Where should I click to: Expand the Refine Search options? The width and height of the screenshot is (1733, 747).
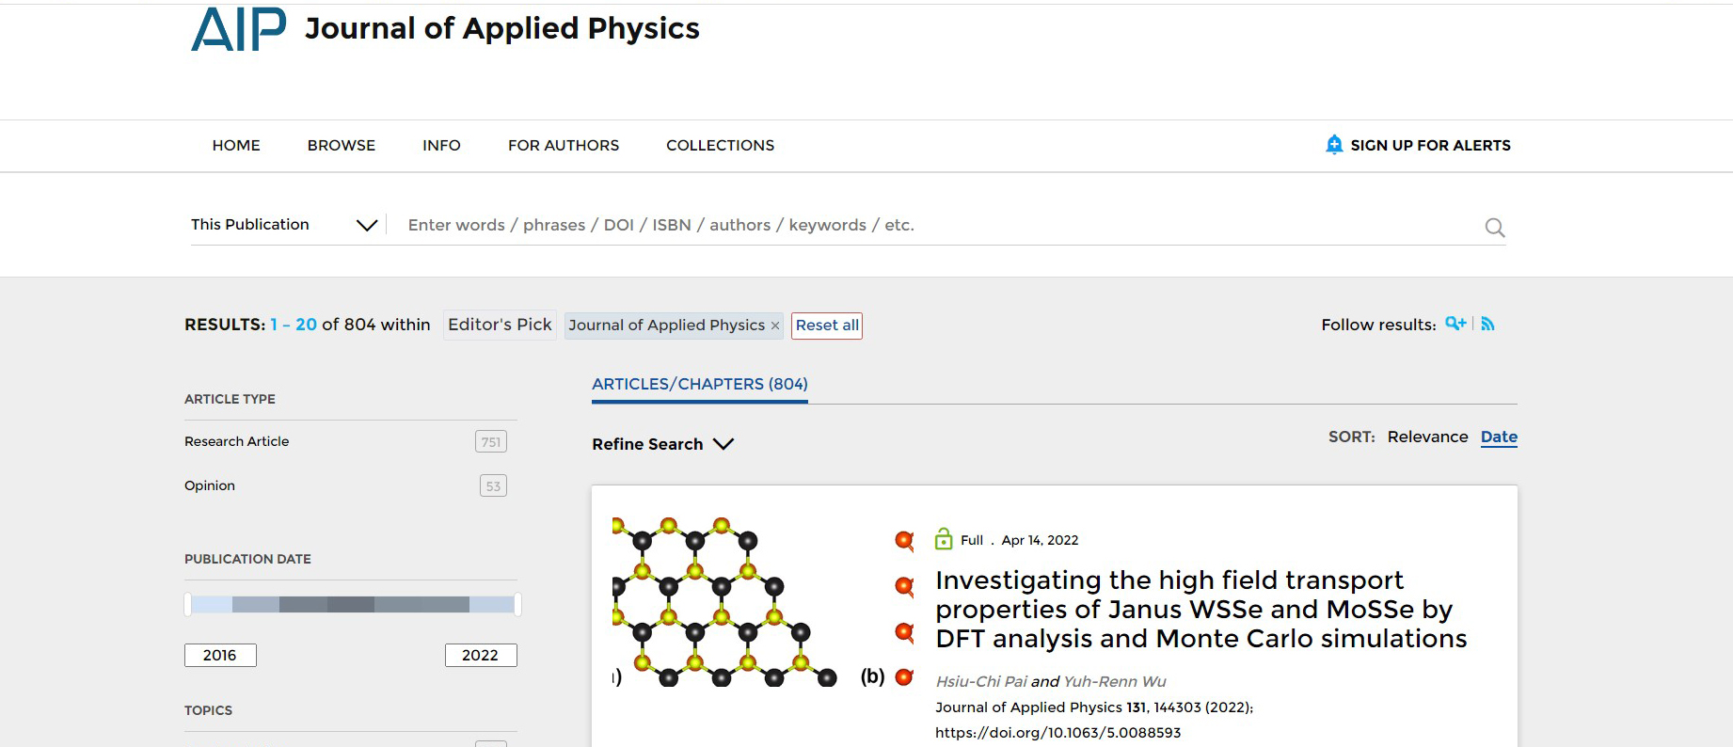(662, 444)
